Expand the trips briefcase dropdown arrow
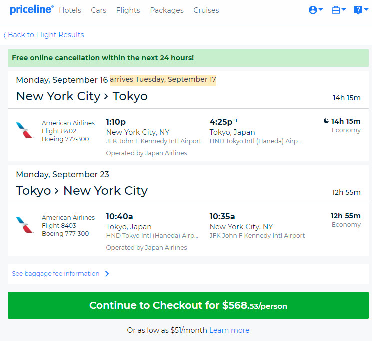This screenshot has width=372, height=341. click(344, 9)
